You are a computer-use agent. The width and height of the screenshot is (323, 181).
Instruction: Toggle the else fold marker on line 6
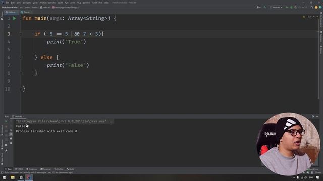pyautogui.click(x=21, y=58)
